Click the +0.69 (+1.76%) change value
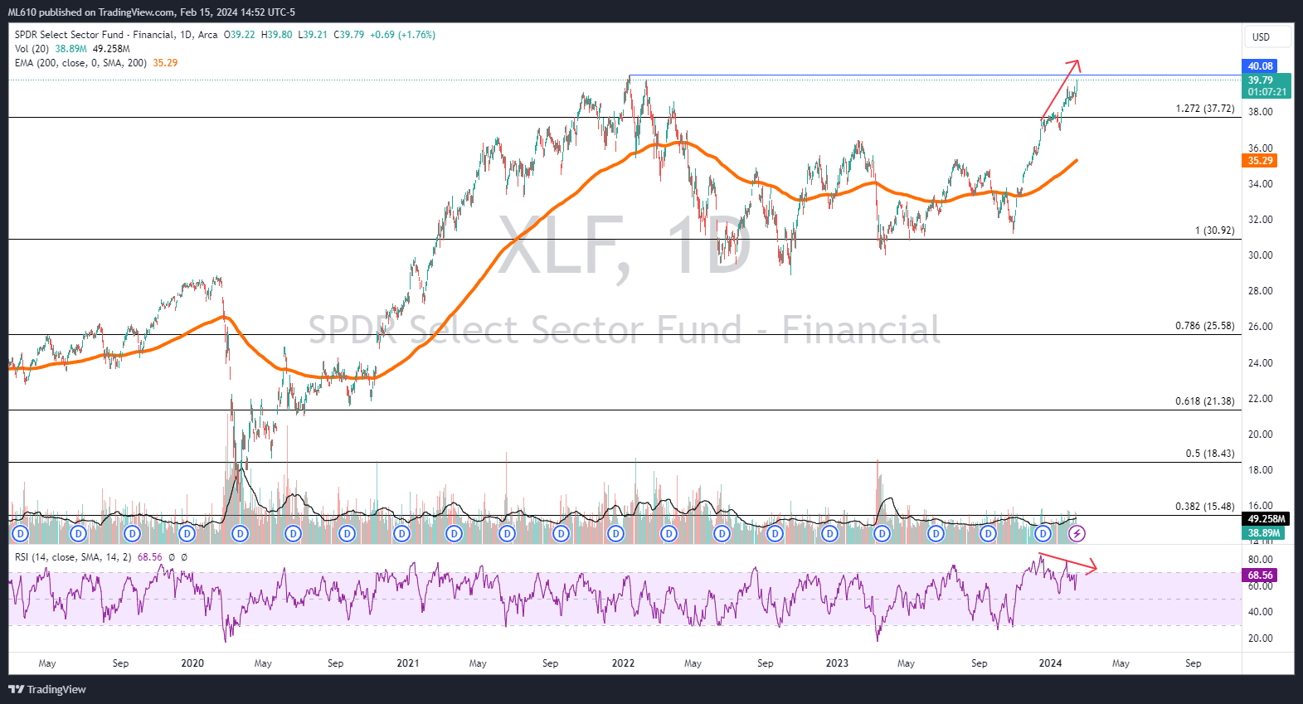The image size is (1303, 704). 402,35
